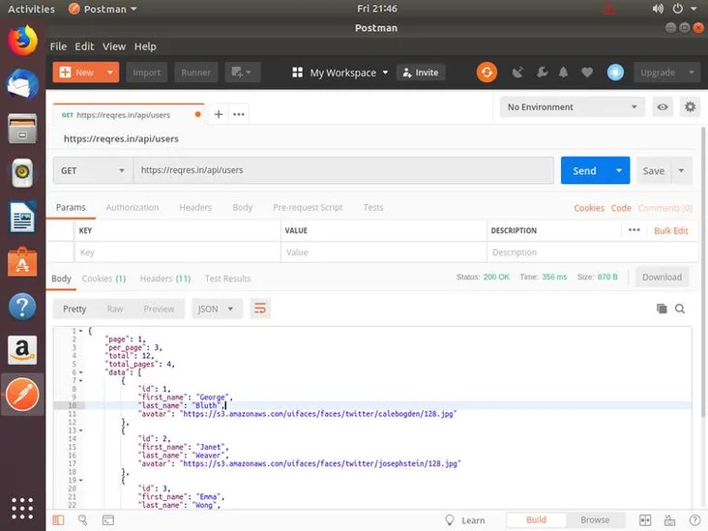Open help question icon in status bar
708x531 pixels.
tap(694, 520)
